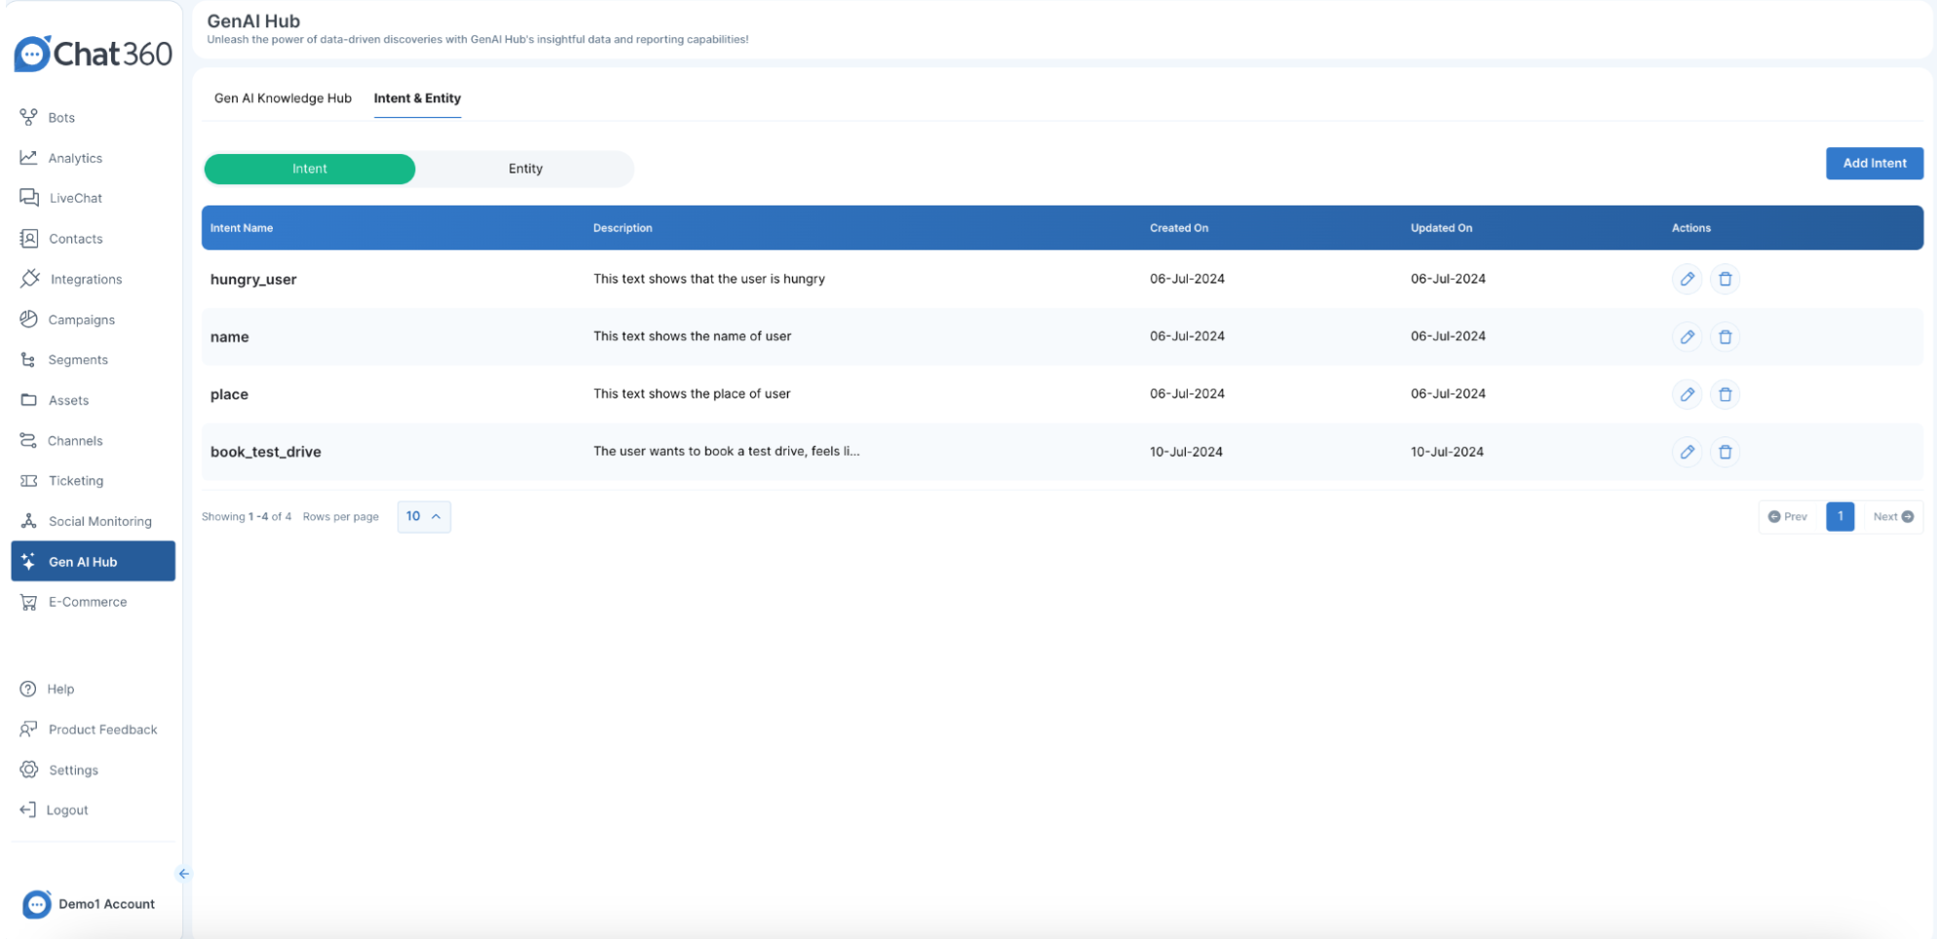Screen dimensions: 1937x939
Task: Delete the hungry_user intent
Action: point(1725,279)
